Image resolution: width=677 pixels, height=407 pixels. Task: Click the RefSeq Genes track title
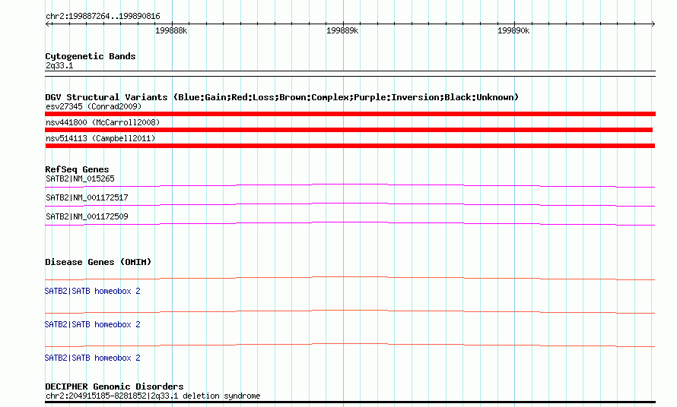(x=77, y=169)
